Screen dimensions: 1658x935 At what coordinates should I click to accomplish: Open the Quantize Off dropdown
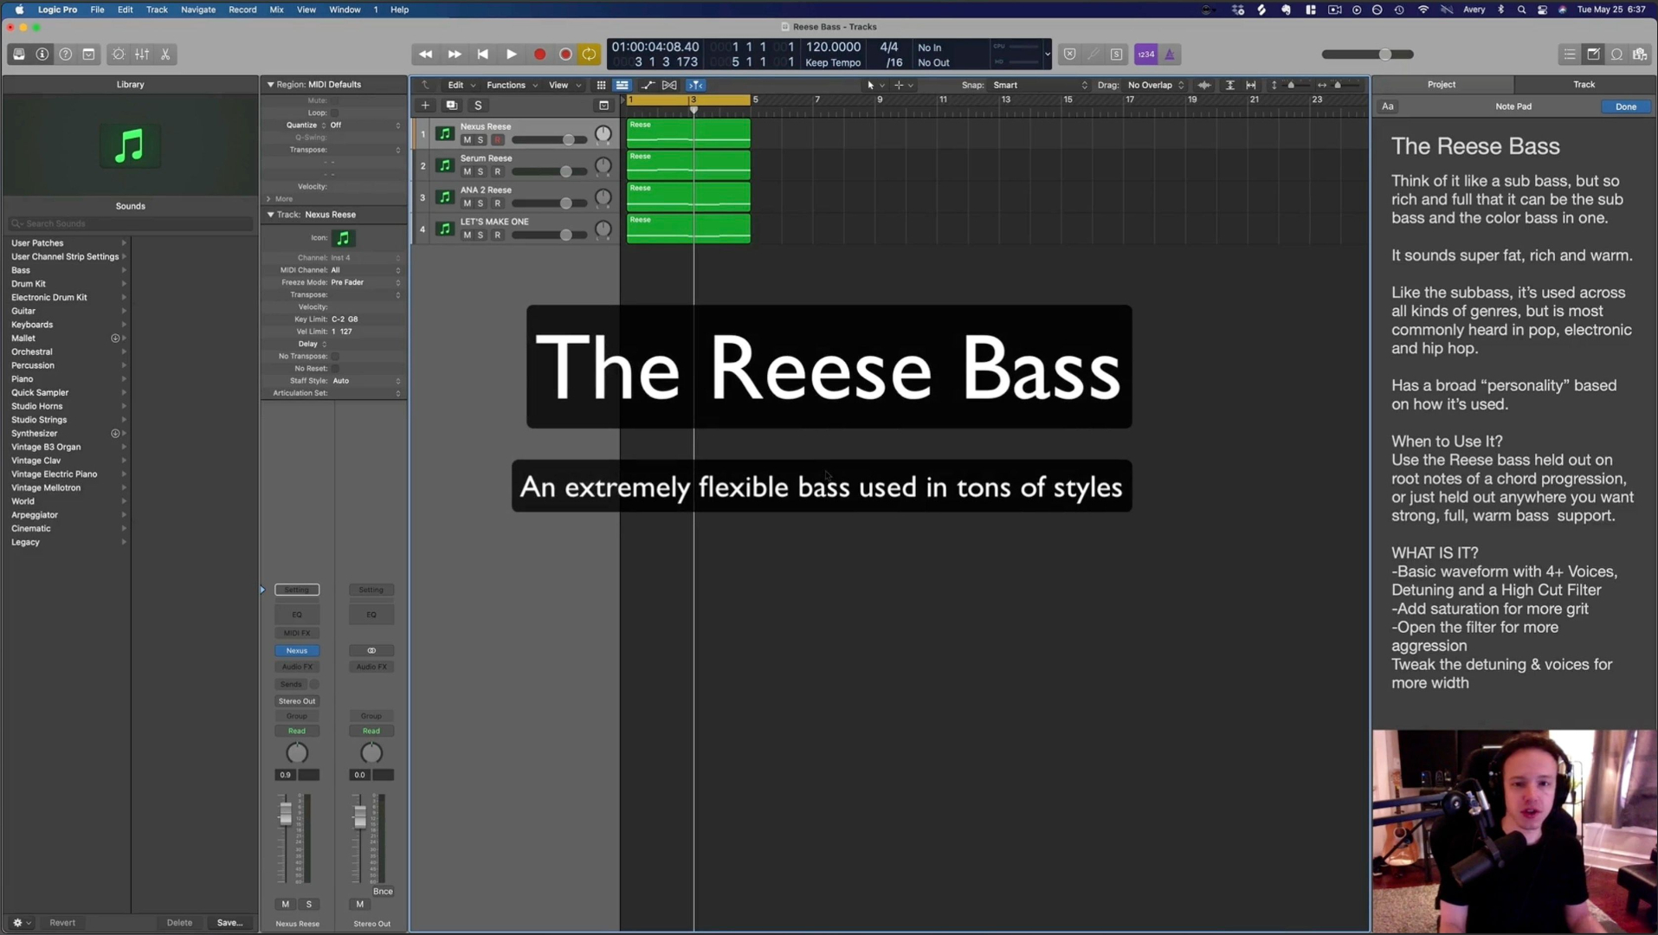[x=365, y=125]
